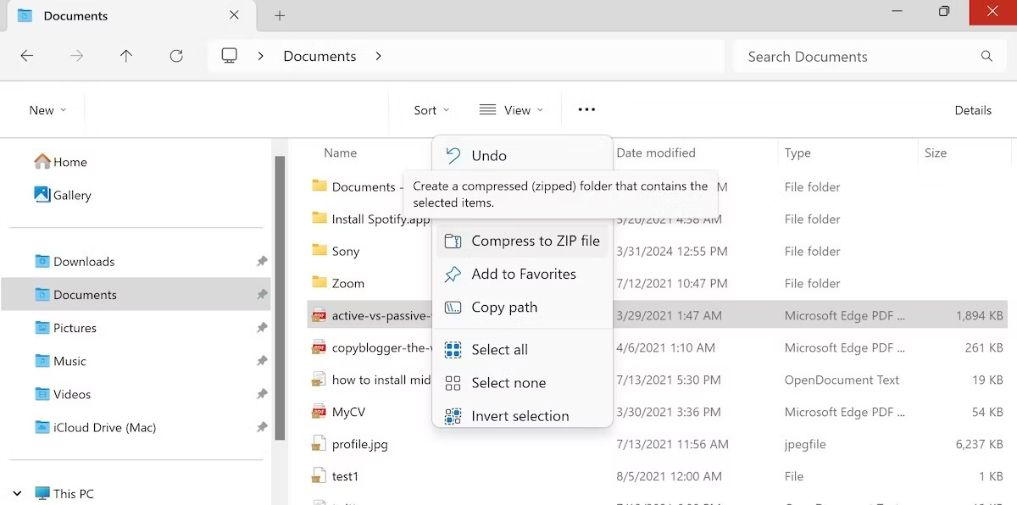Click the Select none icon
The height and width of the screenshot is (505, 1017).
pos(453,383)
